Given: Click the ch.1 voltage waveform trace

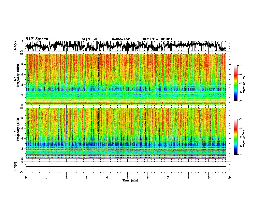Looking at the screenshot, I should pos(126,46).
